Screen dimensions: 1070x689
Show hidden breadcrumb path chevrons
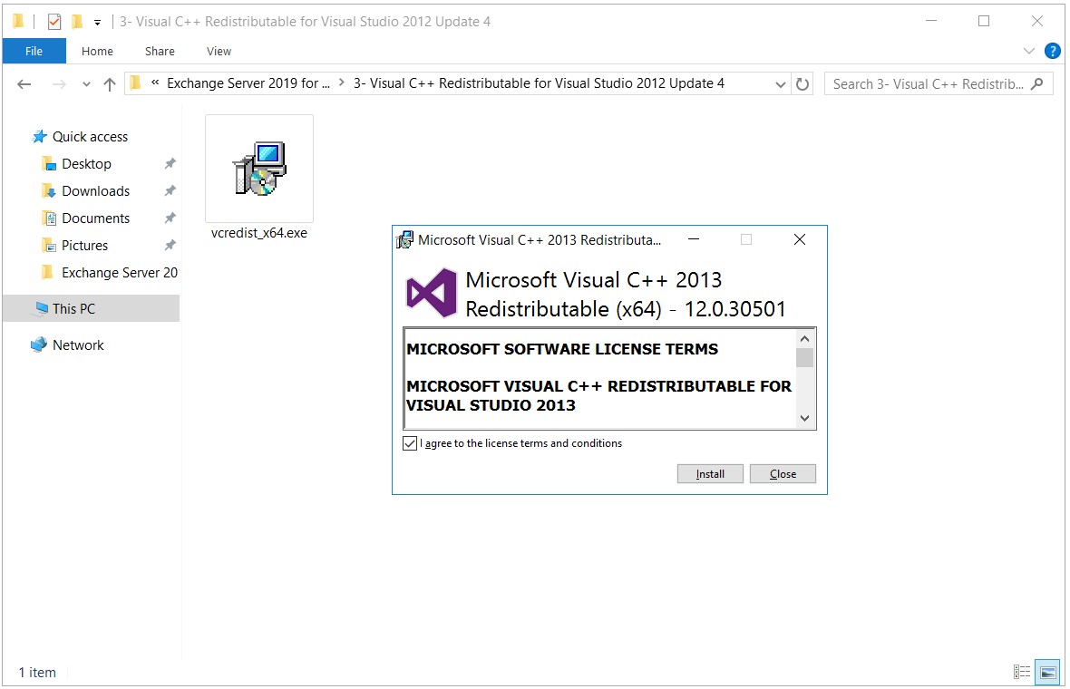155,82
